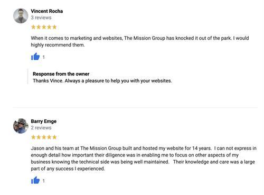Open Barry Emge's profile photo
The image size is (264, 195).
(21, 126)
